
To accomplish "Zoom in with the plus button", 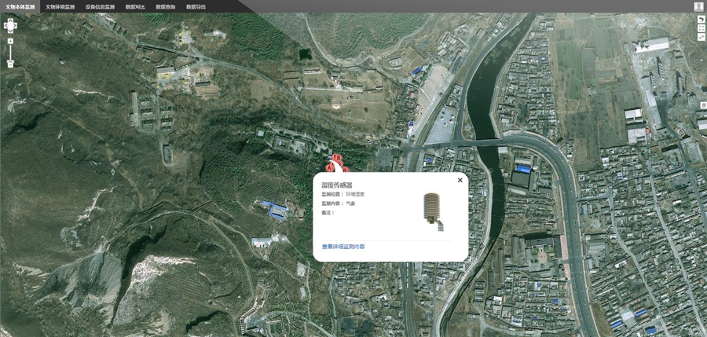I will point(10,40).
